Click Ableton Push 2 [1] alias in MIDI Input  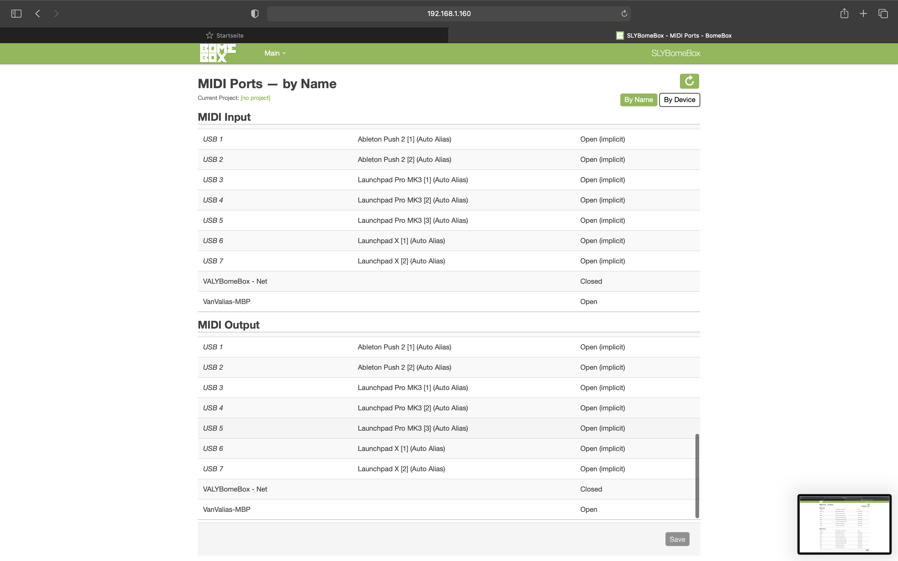click(404, 139)
